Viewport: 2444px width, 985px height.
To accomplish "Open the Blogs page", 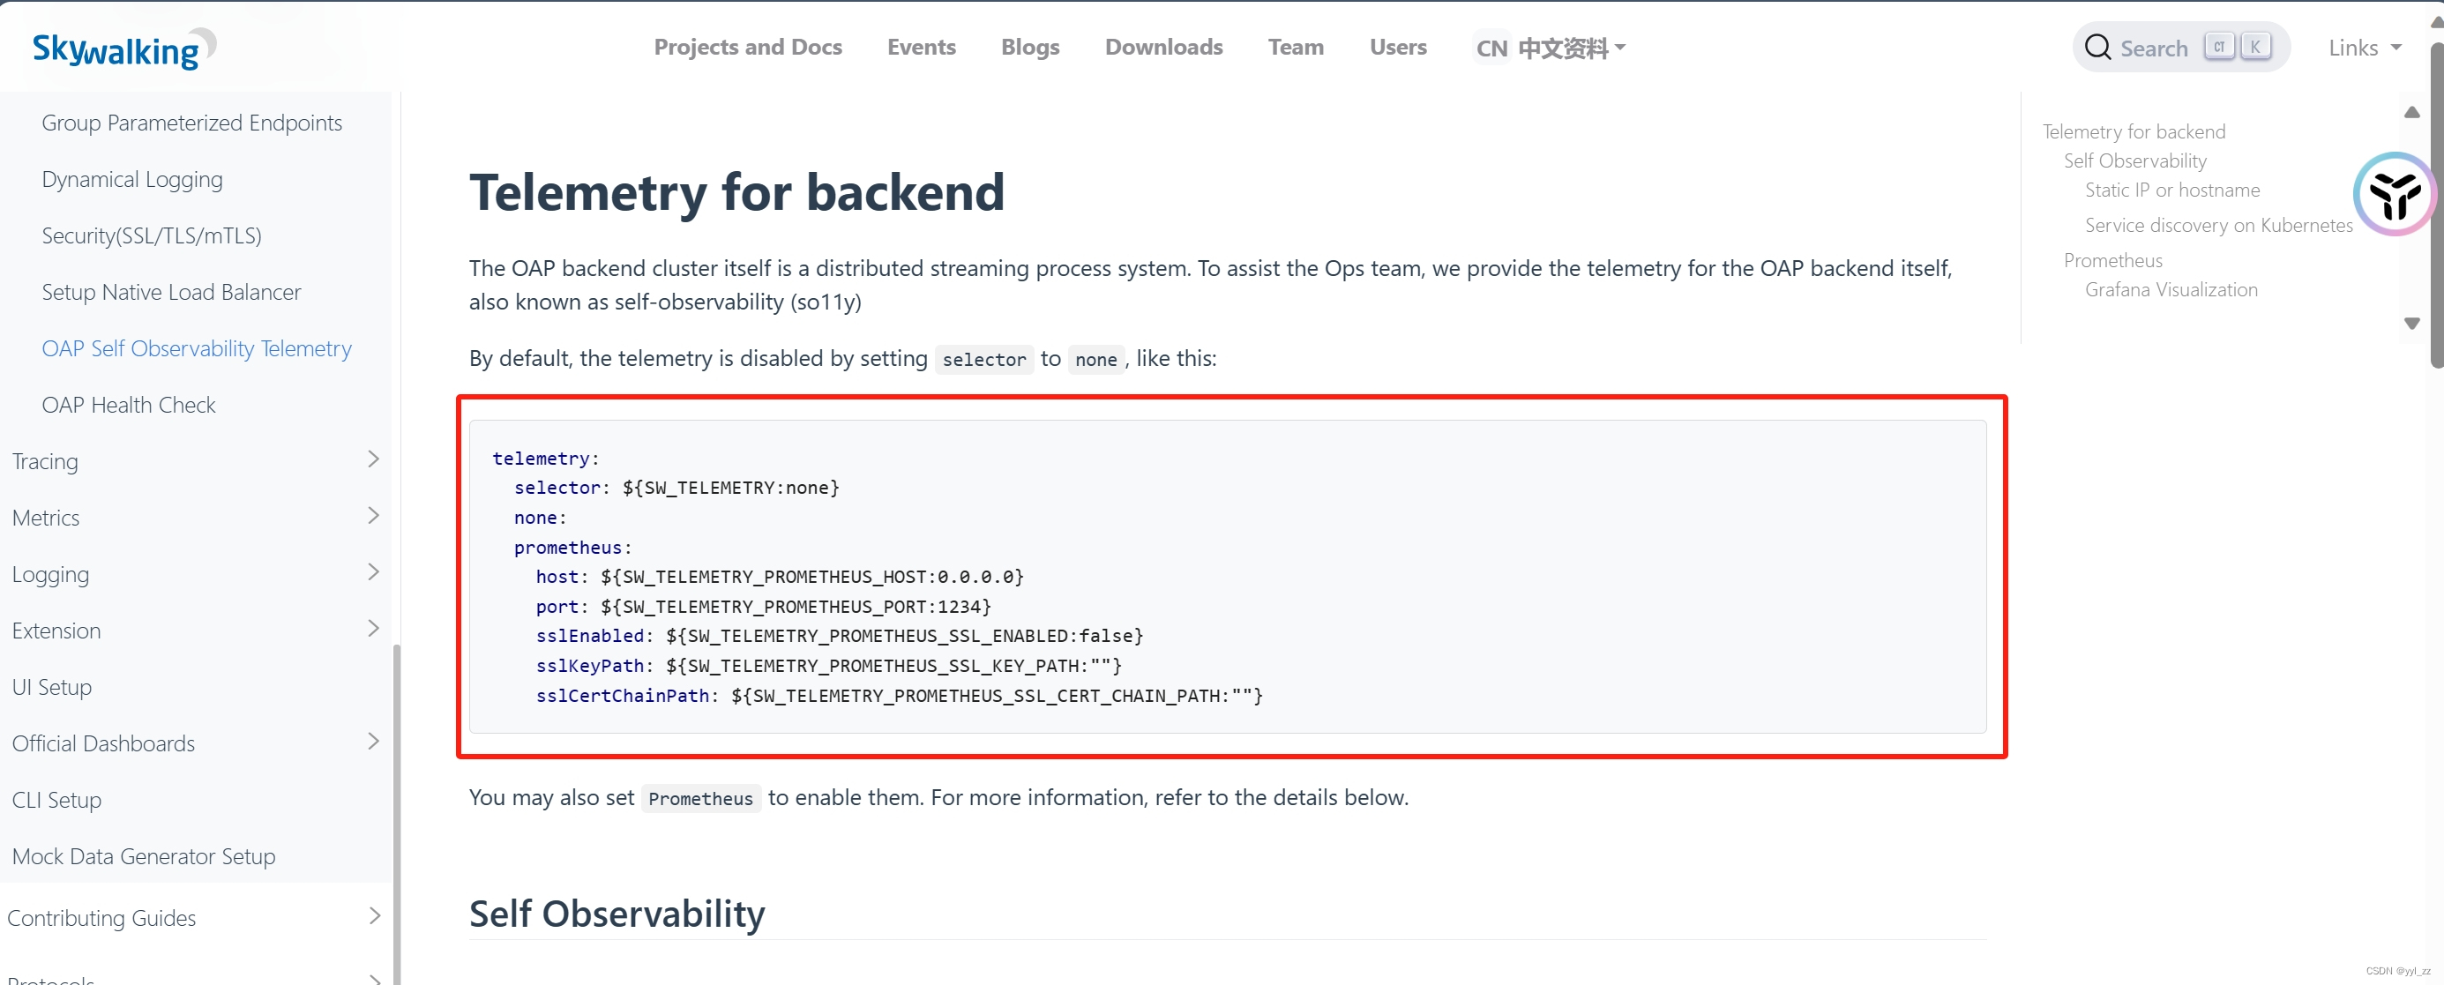I will tap(1029, 48).
